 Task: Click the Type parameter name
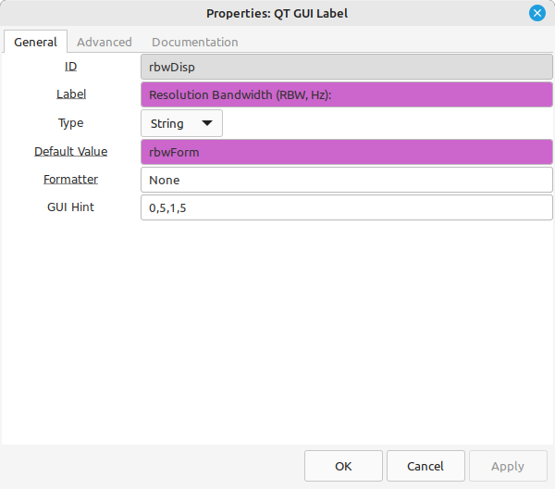click(x=71, y=123)
